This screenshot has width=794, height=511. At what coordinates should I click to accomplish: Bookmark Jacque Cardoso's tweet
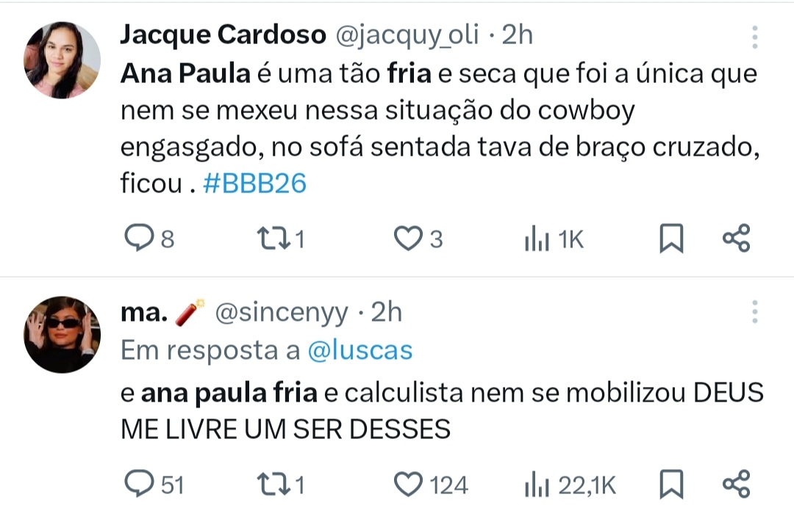670,239
